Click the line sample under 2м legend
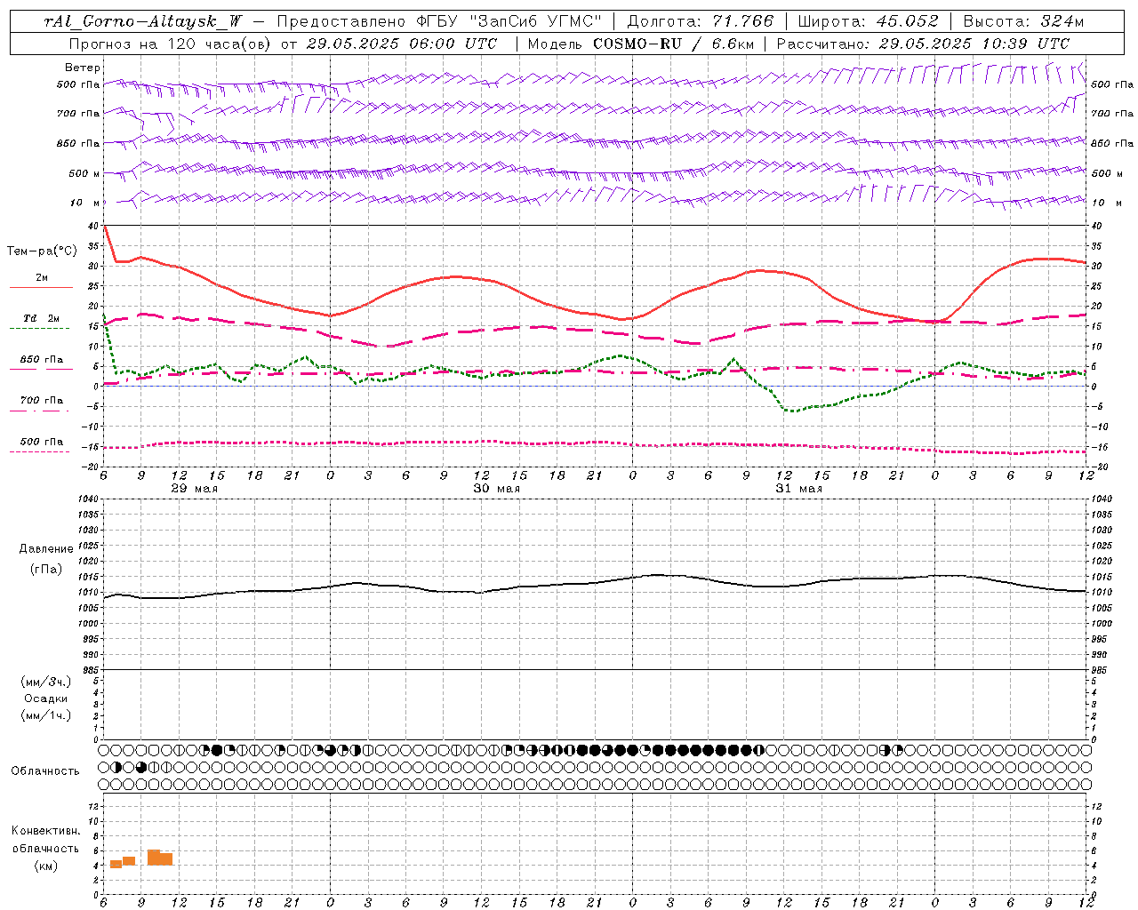 (42, 287)
